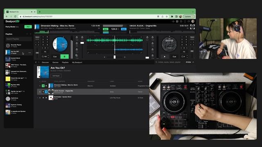This screenshot has width=262, height=147.
Task: Select the Cashmirius playlist
Action: click(18, 99)
